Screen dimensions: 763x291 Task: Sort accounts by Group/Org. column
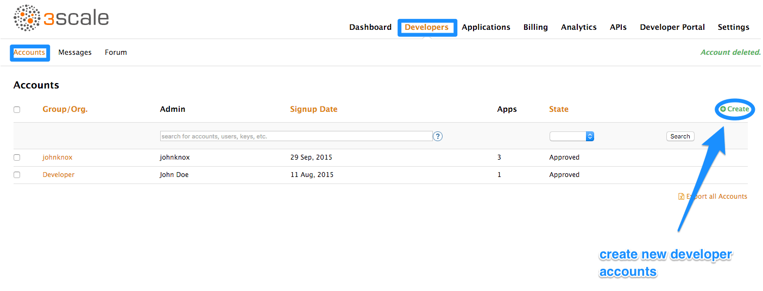coord(65,109)
